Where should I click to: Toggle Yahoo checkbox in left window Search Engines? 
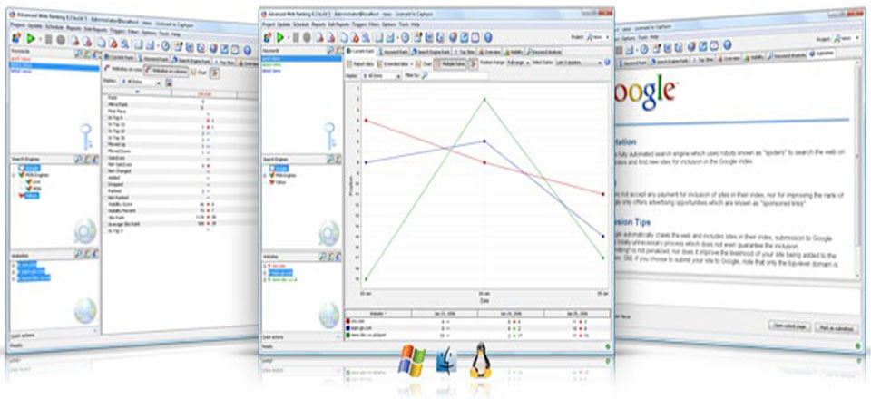[x=23, y=195]
